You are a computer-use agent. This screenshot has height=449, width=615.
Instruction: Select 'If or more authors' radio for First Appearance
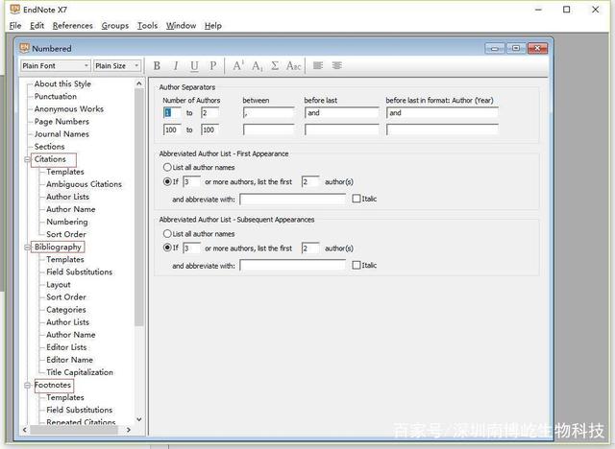(x=167, y=181)
